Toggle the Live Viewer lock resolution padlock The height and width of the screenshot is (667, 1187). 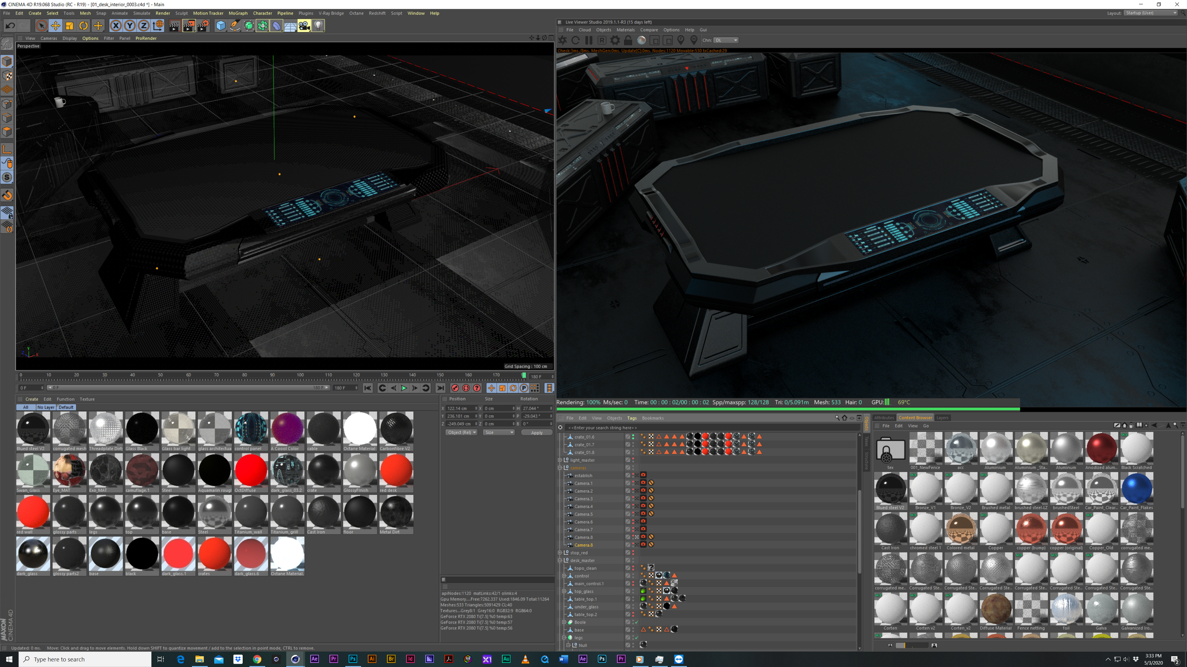click(628, 40)
